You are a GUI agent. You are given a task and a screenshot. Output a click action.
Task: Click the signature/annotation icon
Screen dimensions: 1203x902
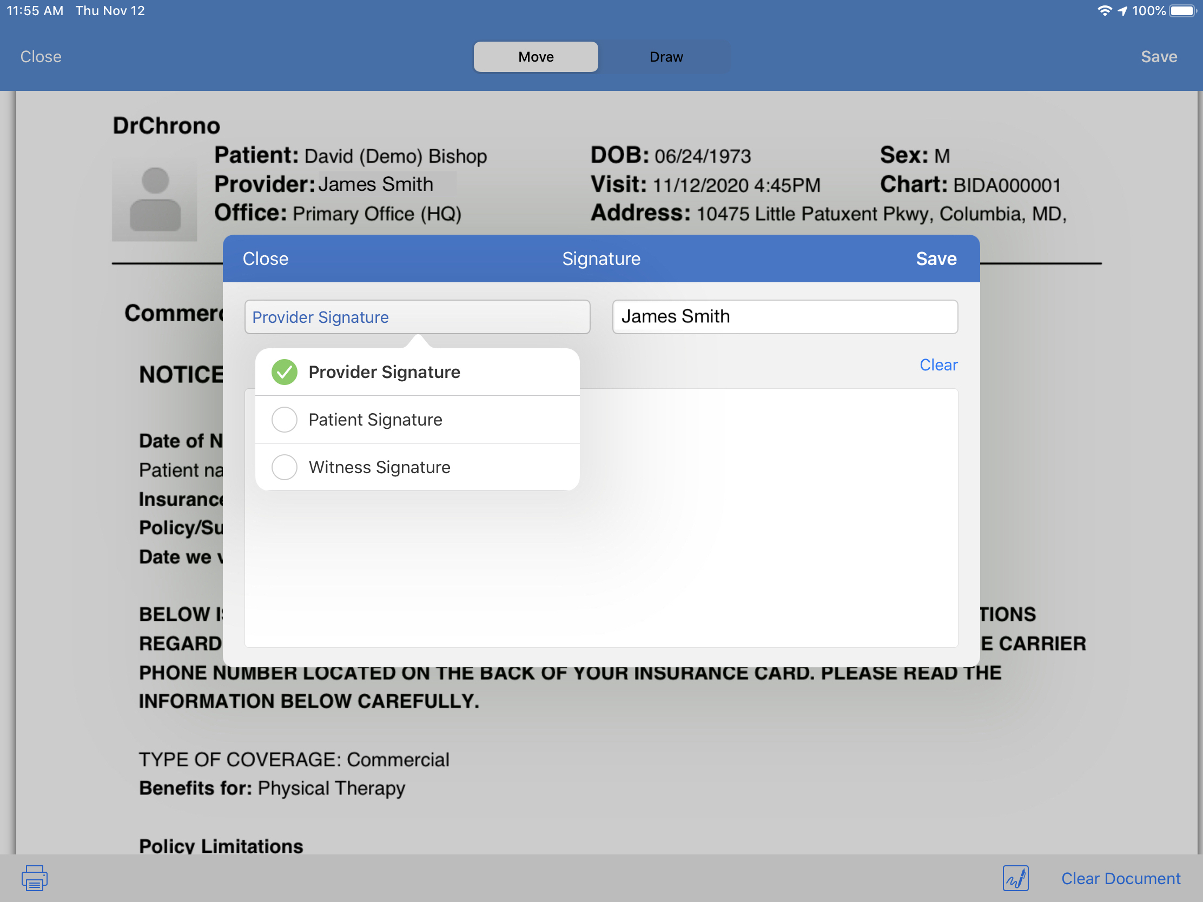pos(1016,877)
